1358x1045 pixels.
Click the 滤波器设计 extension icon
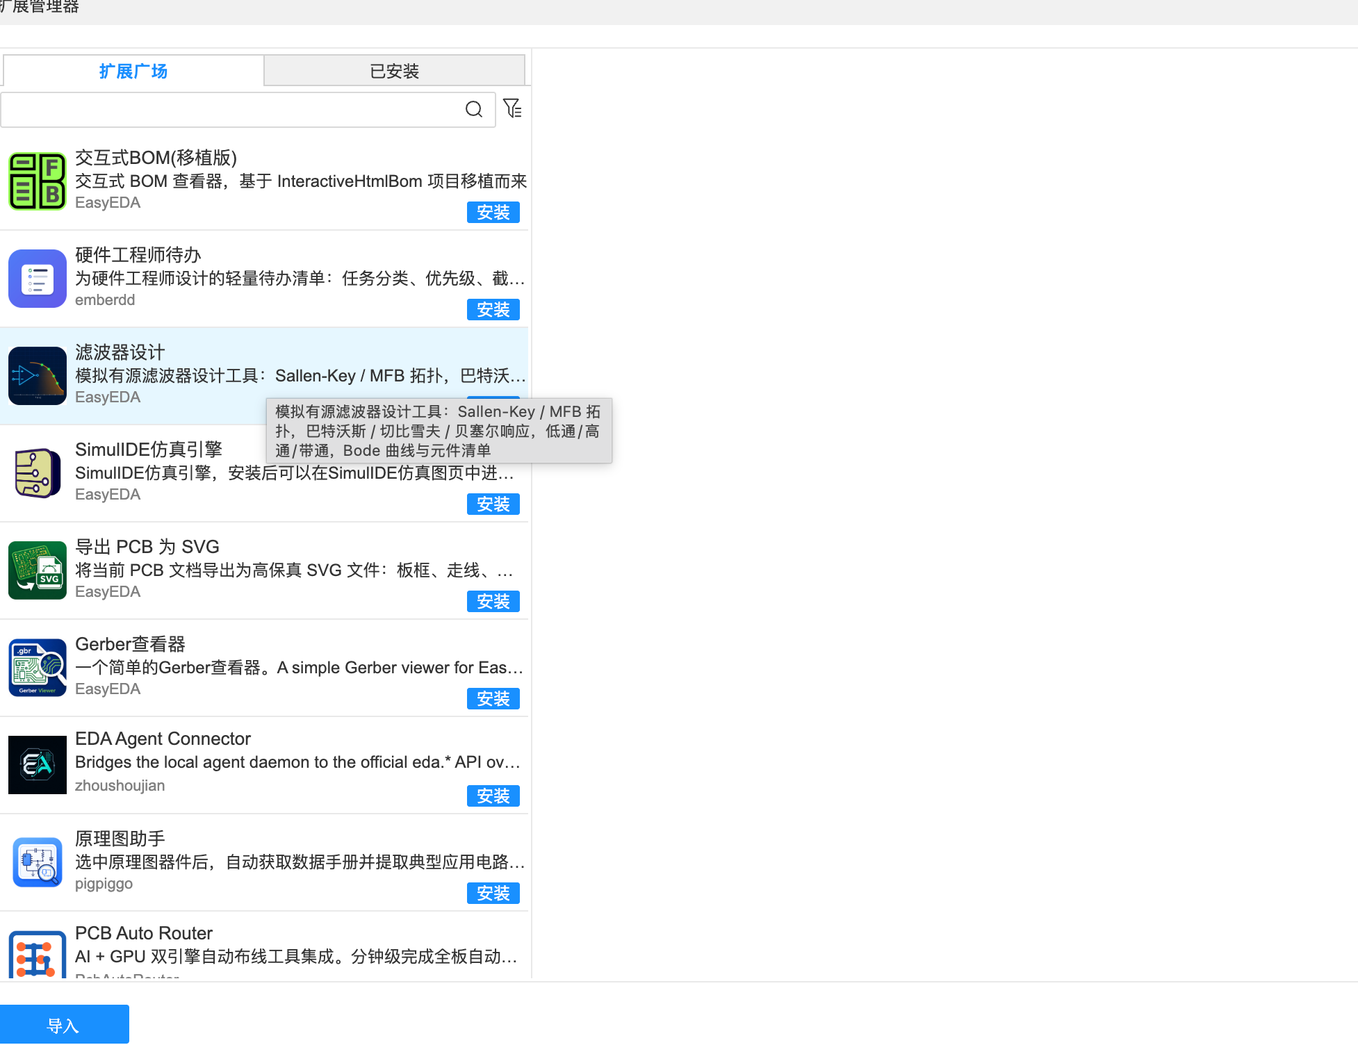[x=38, y=376]
